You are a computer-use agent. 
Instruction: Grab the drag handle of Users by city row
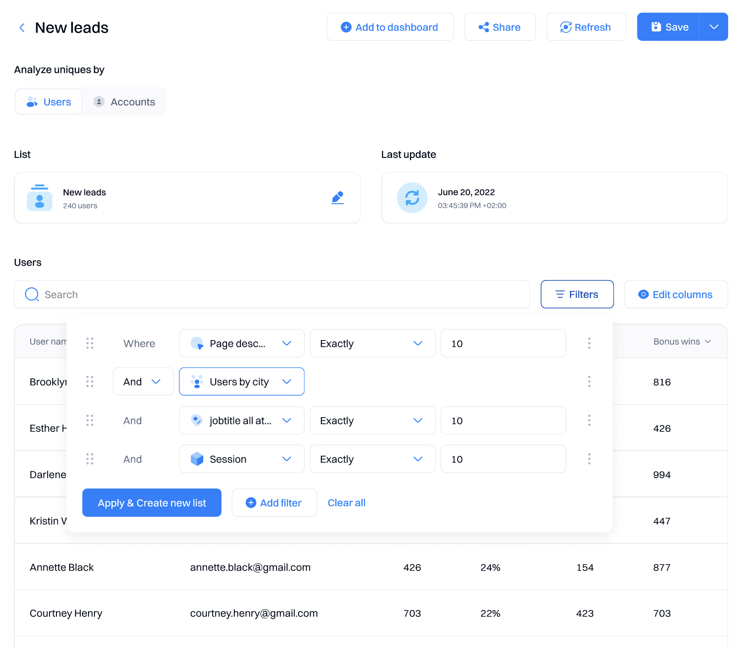(x=90, y=381)
